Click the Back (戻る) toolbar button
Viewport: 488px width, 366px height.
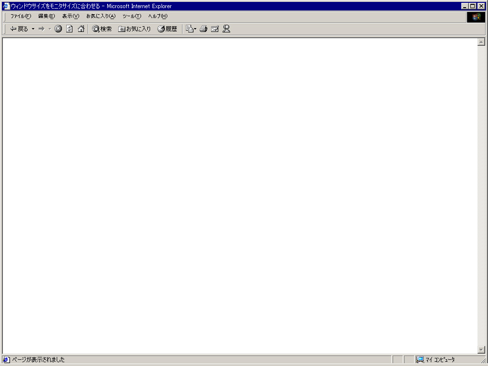[19, 29]
